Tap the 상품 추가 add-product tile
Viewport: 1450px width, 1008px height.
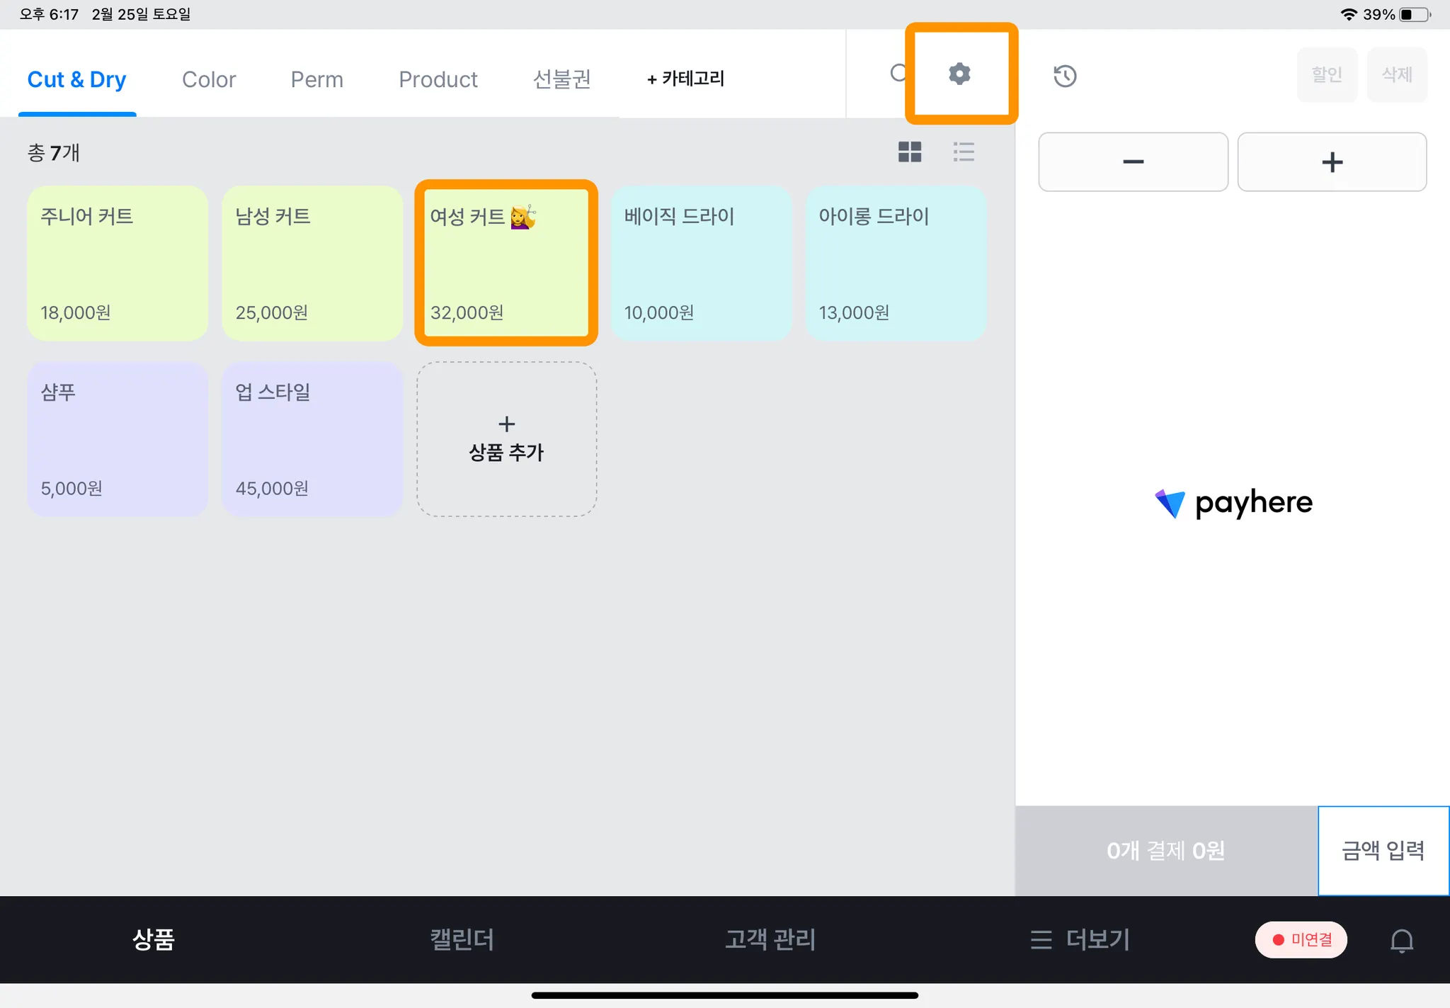coord(506,439)
